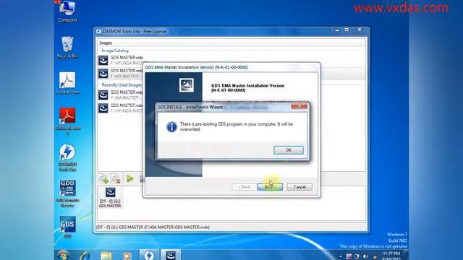Click the Recently Used Images heading

[122, 85]
